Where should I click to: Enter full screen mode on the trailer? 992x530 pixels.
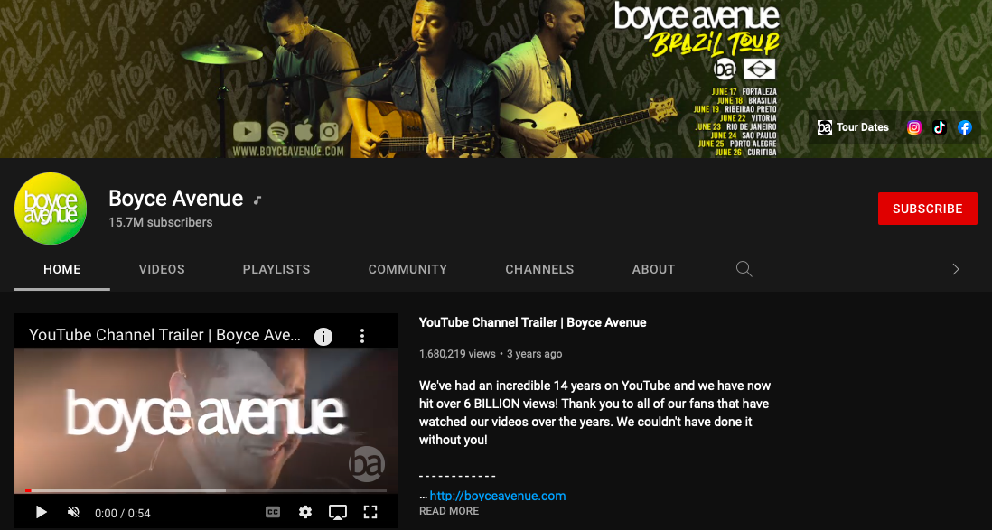(x=370, y=512)
